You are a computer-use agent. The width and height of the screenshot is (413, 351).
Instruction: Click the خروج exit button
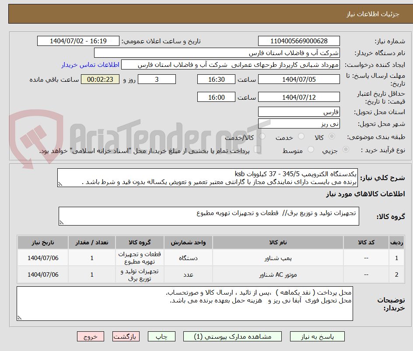[90, 336]
